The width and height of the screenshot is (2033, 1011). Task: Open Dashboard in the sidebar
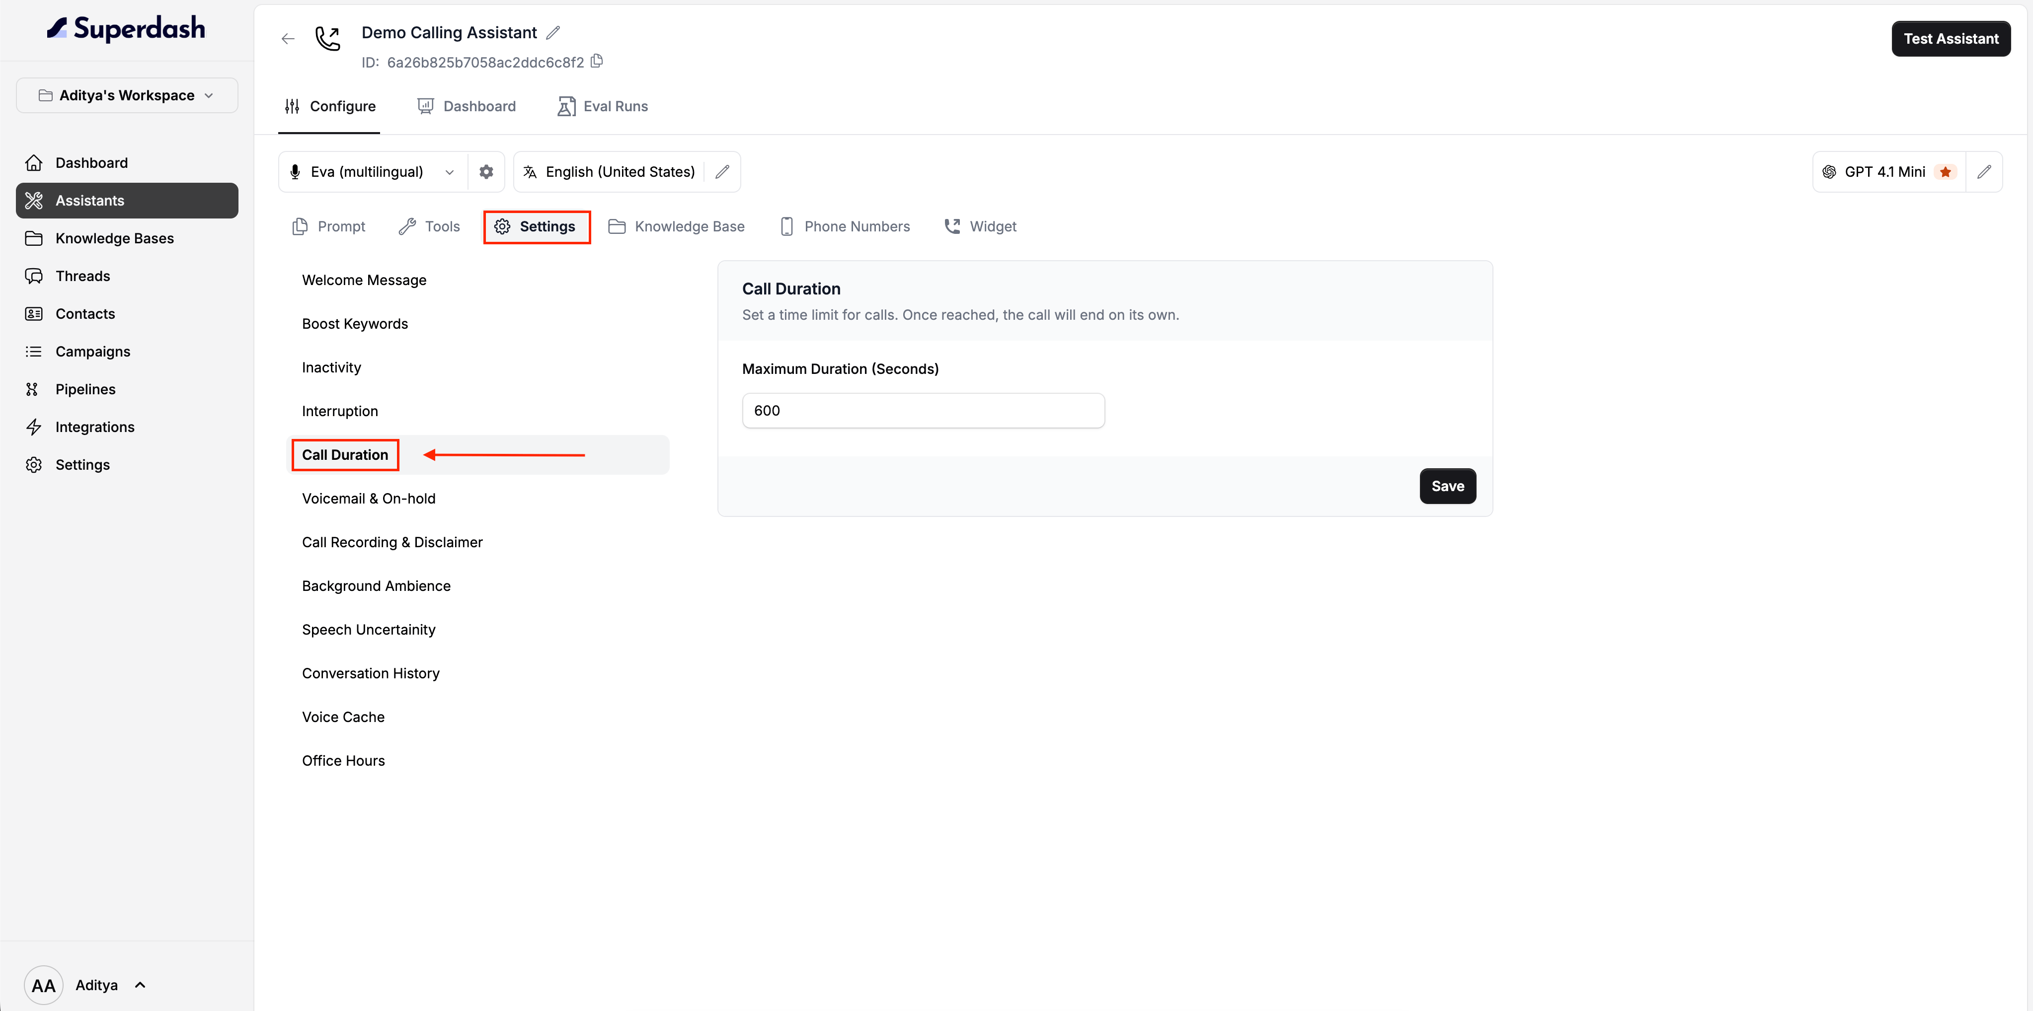[x=126, y=162]
